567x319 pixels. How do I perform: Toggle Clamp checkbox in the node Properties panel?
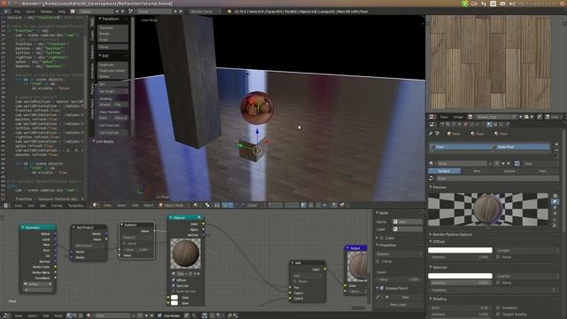tap(378, 261)
